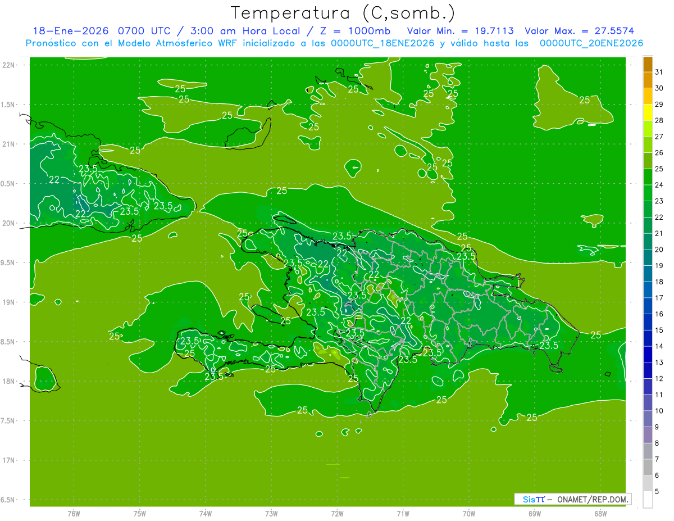Pick the teal colorbar swatch between 19 and 20
Image resolution: width=674 pixels, height=521 pixels.
648,257
